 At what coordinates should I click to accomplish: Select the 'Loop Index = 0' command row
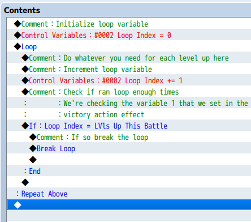129,35
